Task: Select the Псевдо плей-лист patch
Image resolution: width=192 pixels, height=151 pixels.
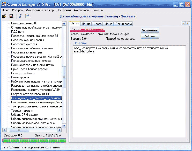Action: coord(23,73)
